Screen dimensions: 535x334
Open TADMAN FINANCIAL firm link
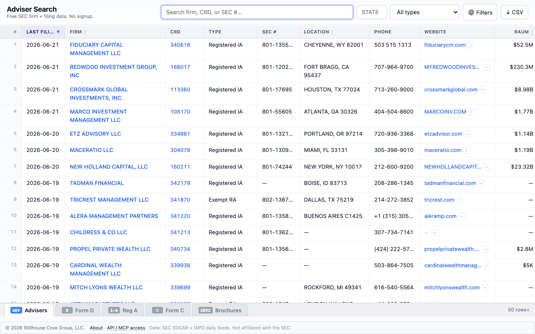(97, 183)
